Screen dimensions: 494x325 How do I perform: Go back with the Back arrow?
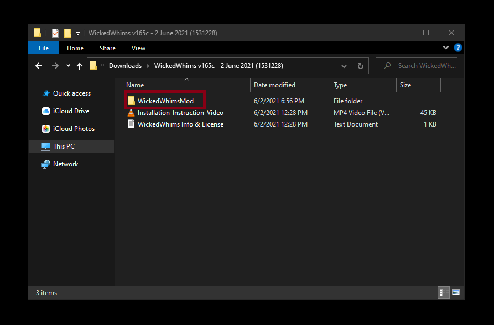[x=39, y=66]
